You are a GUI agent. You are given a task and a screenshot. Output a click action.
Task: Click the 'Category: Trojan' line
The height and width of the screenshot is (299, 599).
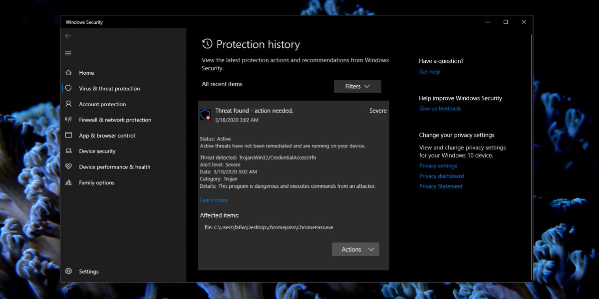[x=219, y=179]
